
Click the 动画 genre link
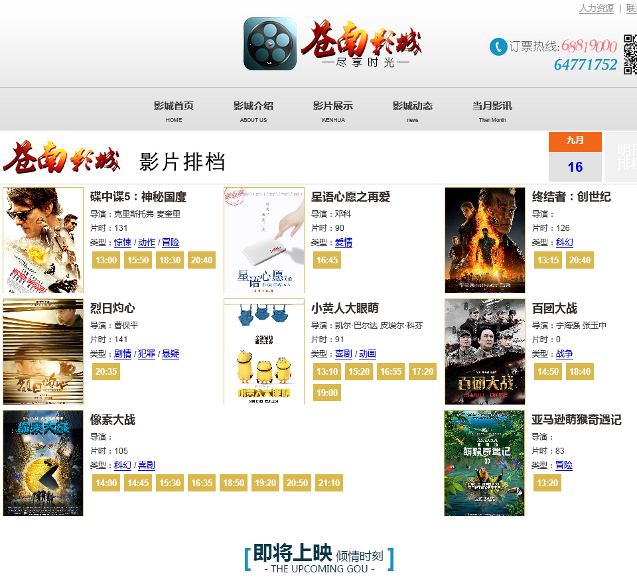coord(368,354)
